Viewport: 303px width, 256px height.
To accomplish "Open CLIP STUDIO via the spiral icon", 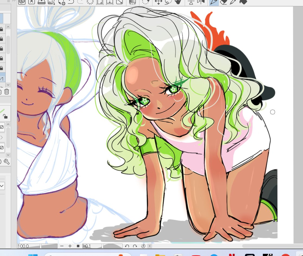I will (x=22, y=2).
